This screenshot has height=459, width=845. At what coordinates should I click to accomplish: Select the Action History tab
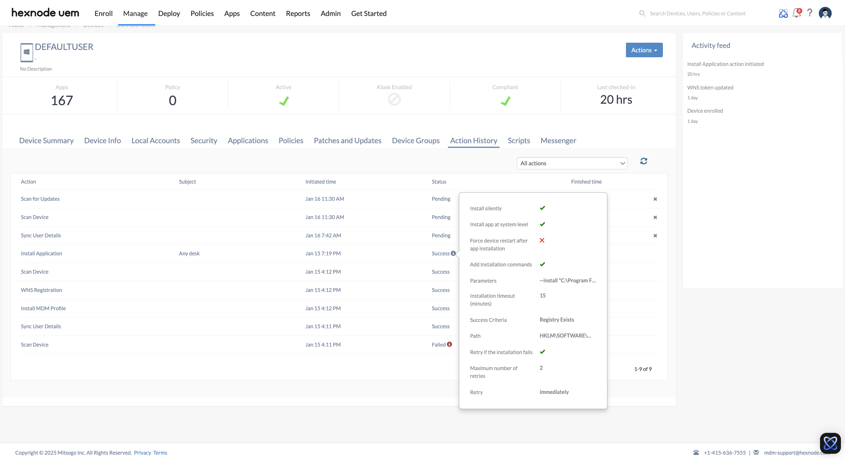[x=473, y=140]
